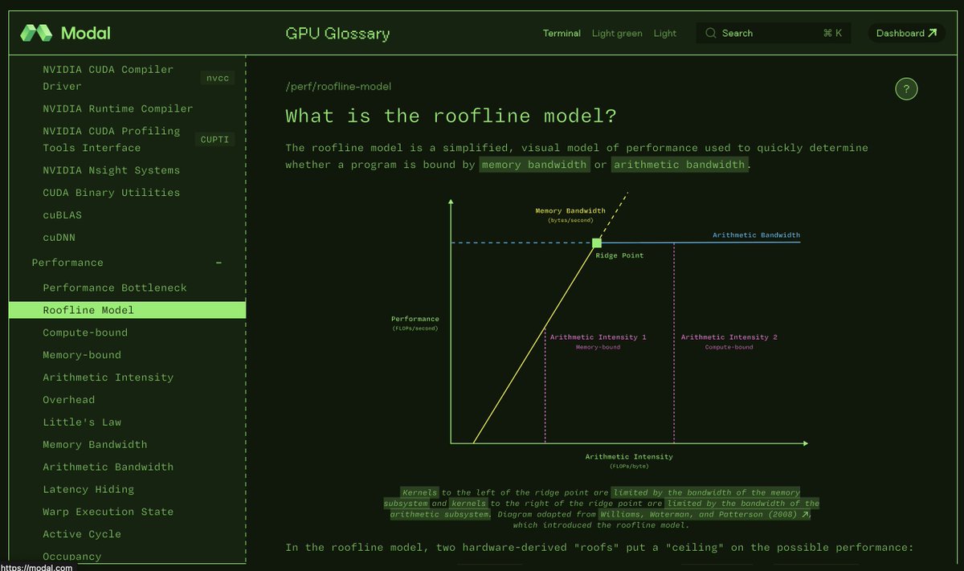The image size is (964, 571).
Task: Open the help question mark button
Action: 906,89
